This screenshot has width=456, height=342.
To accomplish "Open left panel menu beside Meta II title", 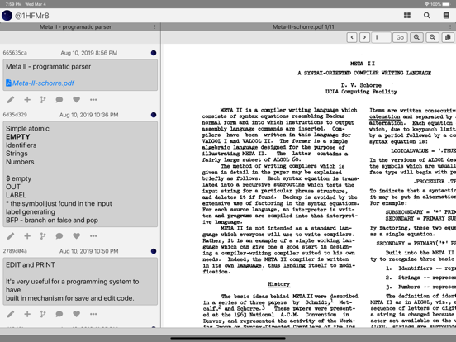I will click(154, 26).
